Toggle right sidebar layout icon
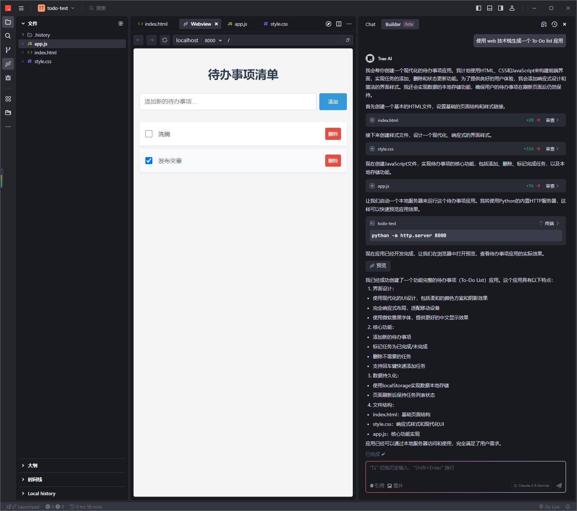The height and width of the screenshot is (511, 577). point(501,8)
